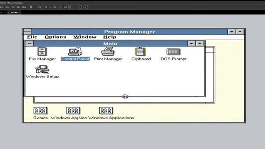Minimize the Main group window
Viewport: 265px width, 149px height.
tap(191, 43)
